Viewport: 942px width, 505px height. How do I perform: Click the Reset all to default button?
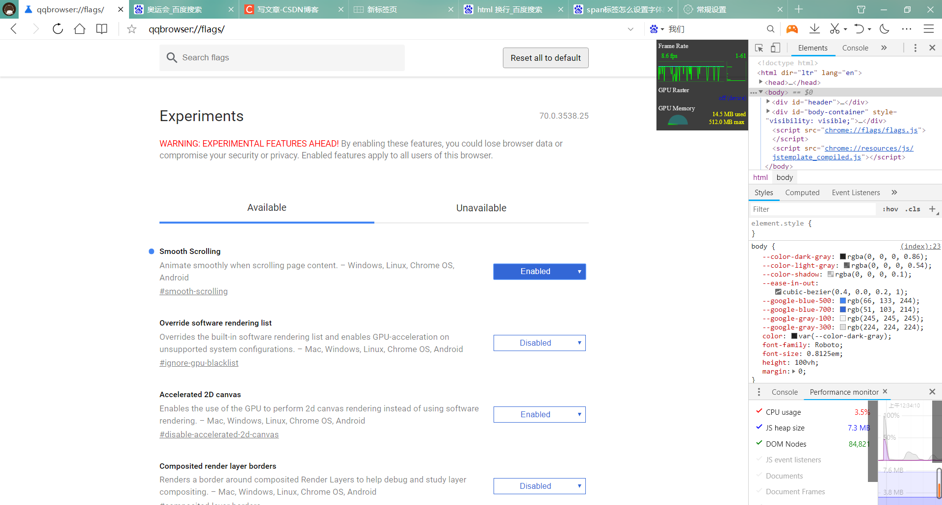[x=545, y=57]
